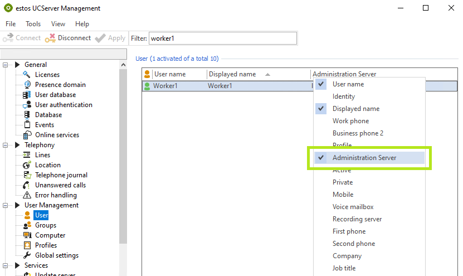Open Global settings wrench icon
463x276 pixels.
pos(27,255)
